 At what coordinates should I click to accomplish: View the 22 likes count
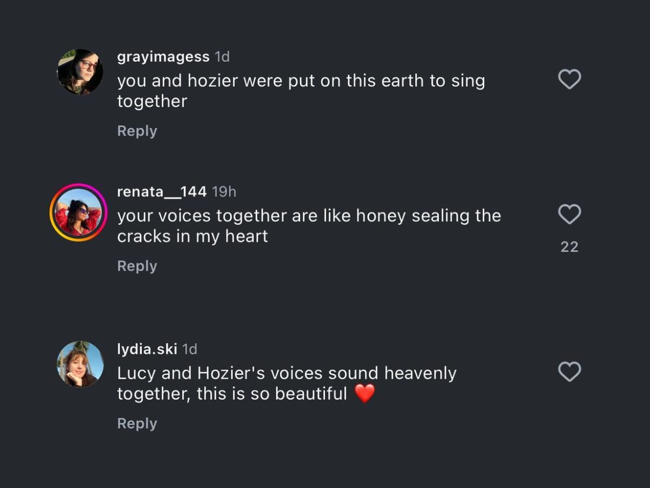pyautogui.click(x=569, y=247)
